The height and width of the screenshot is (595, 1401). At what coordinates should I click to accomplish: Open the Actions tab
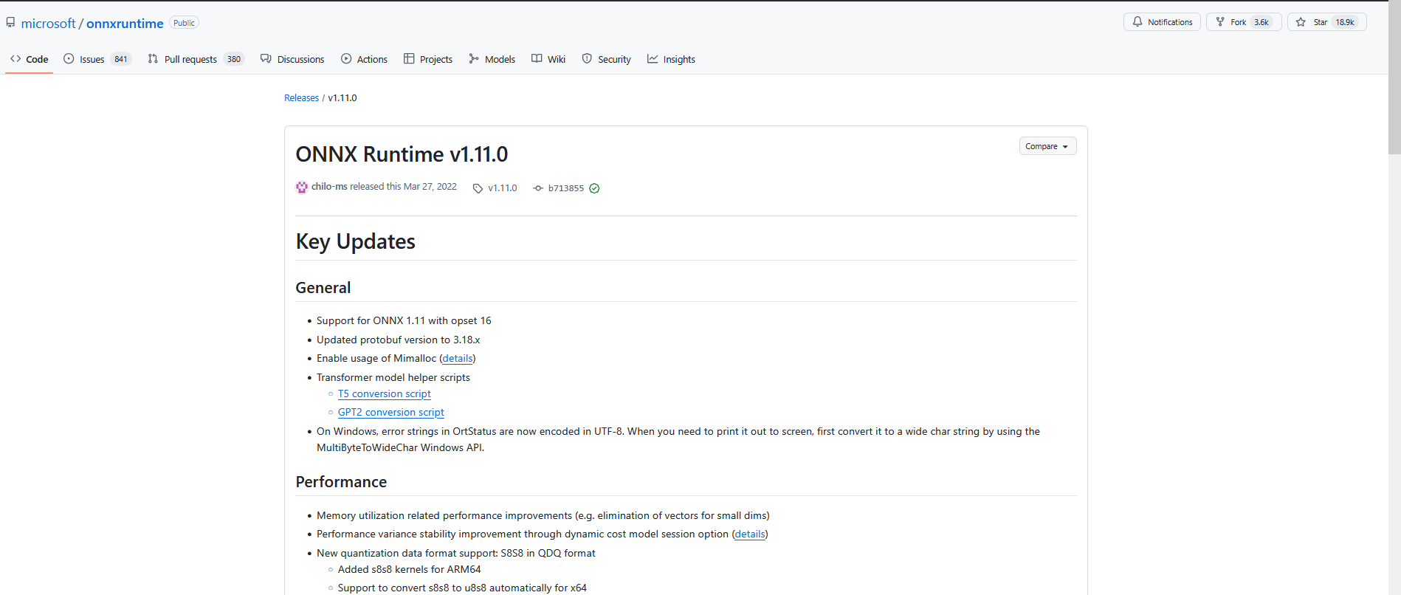click(x=364, y=59)
